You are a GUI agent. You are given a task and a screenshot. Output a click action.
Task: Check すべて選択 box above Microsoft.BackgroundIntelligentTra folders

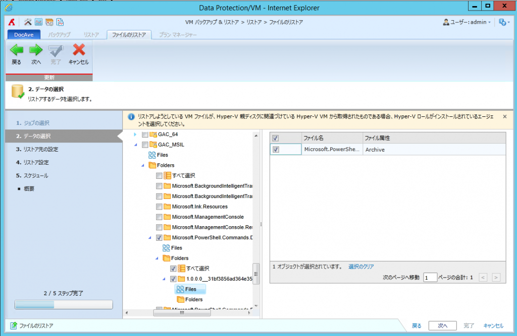click(159, 176)
